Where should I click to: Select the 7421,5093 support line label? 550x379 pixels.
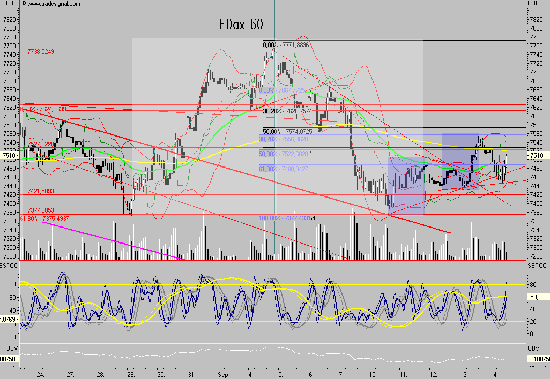[41, 191]
